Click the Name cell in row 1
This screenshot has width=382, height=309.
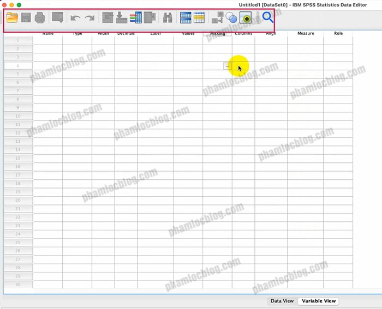point(48,40)
